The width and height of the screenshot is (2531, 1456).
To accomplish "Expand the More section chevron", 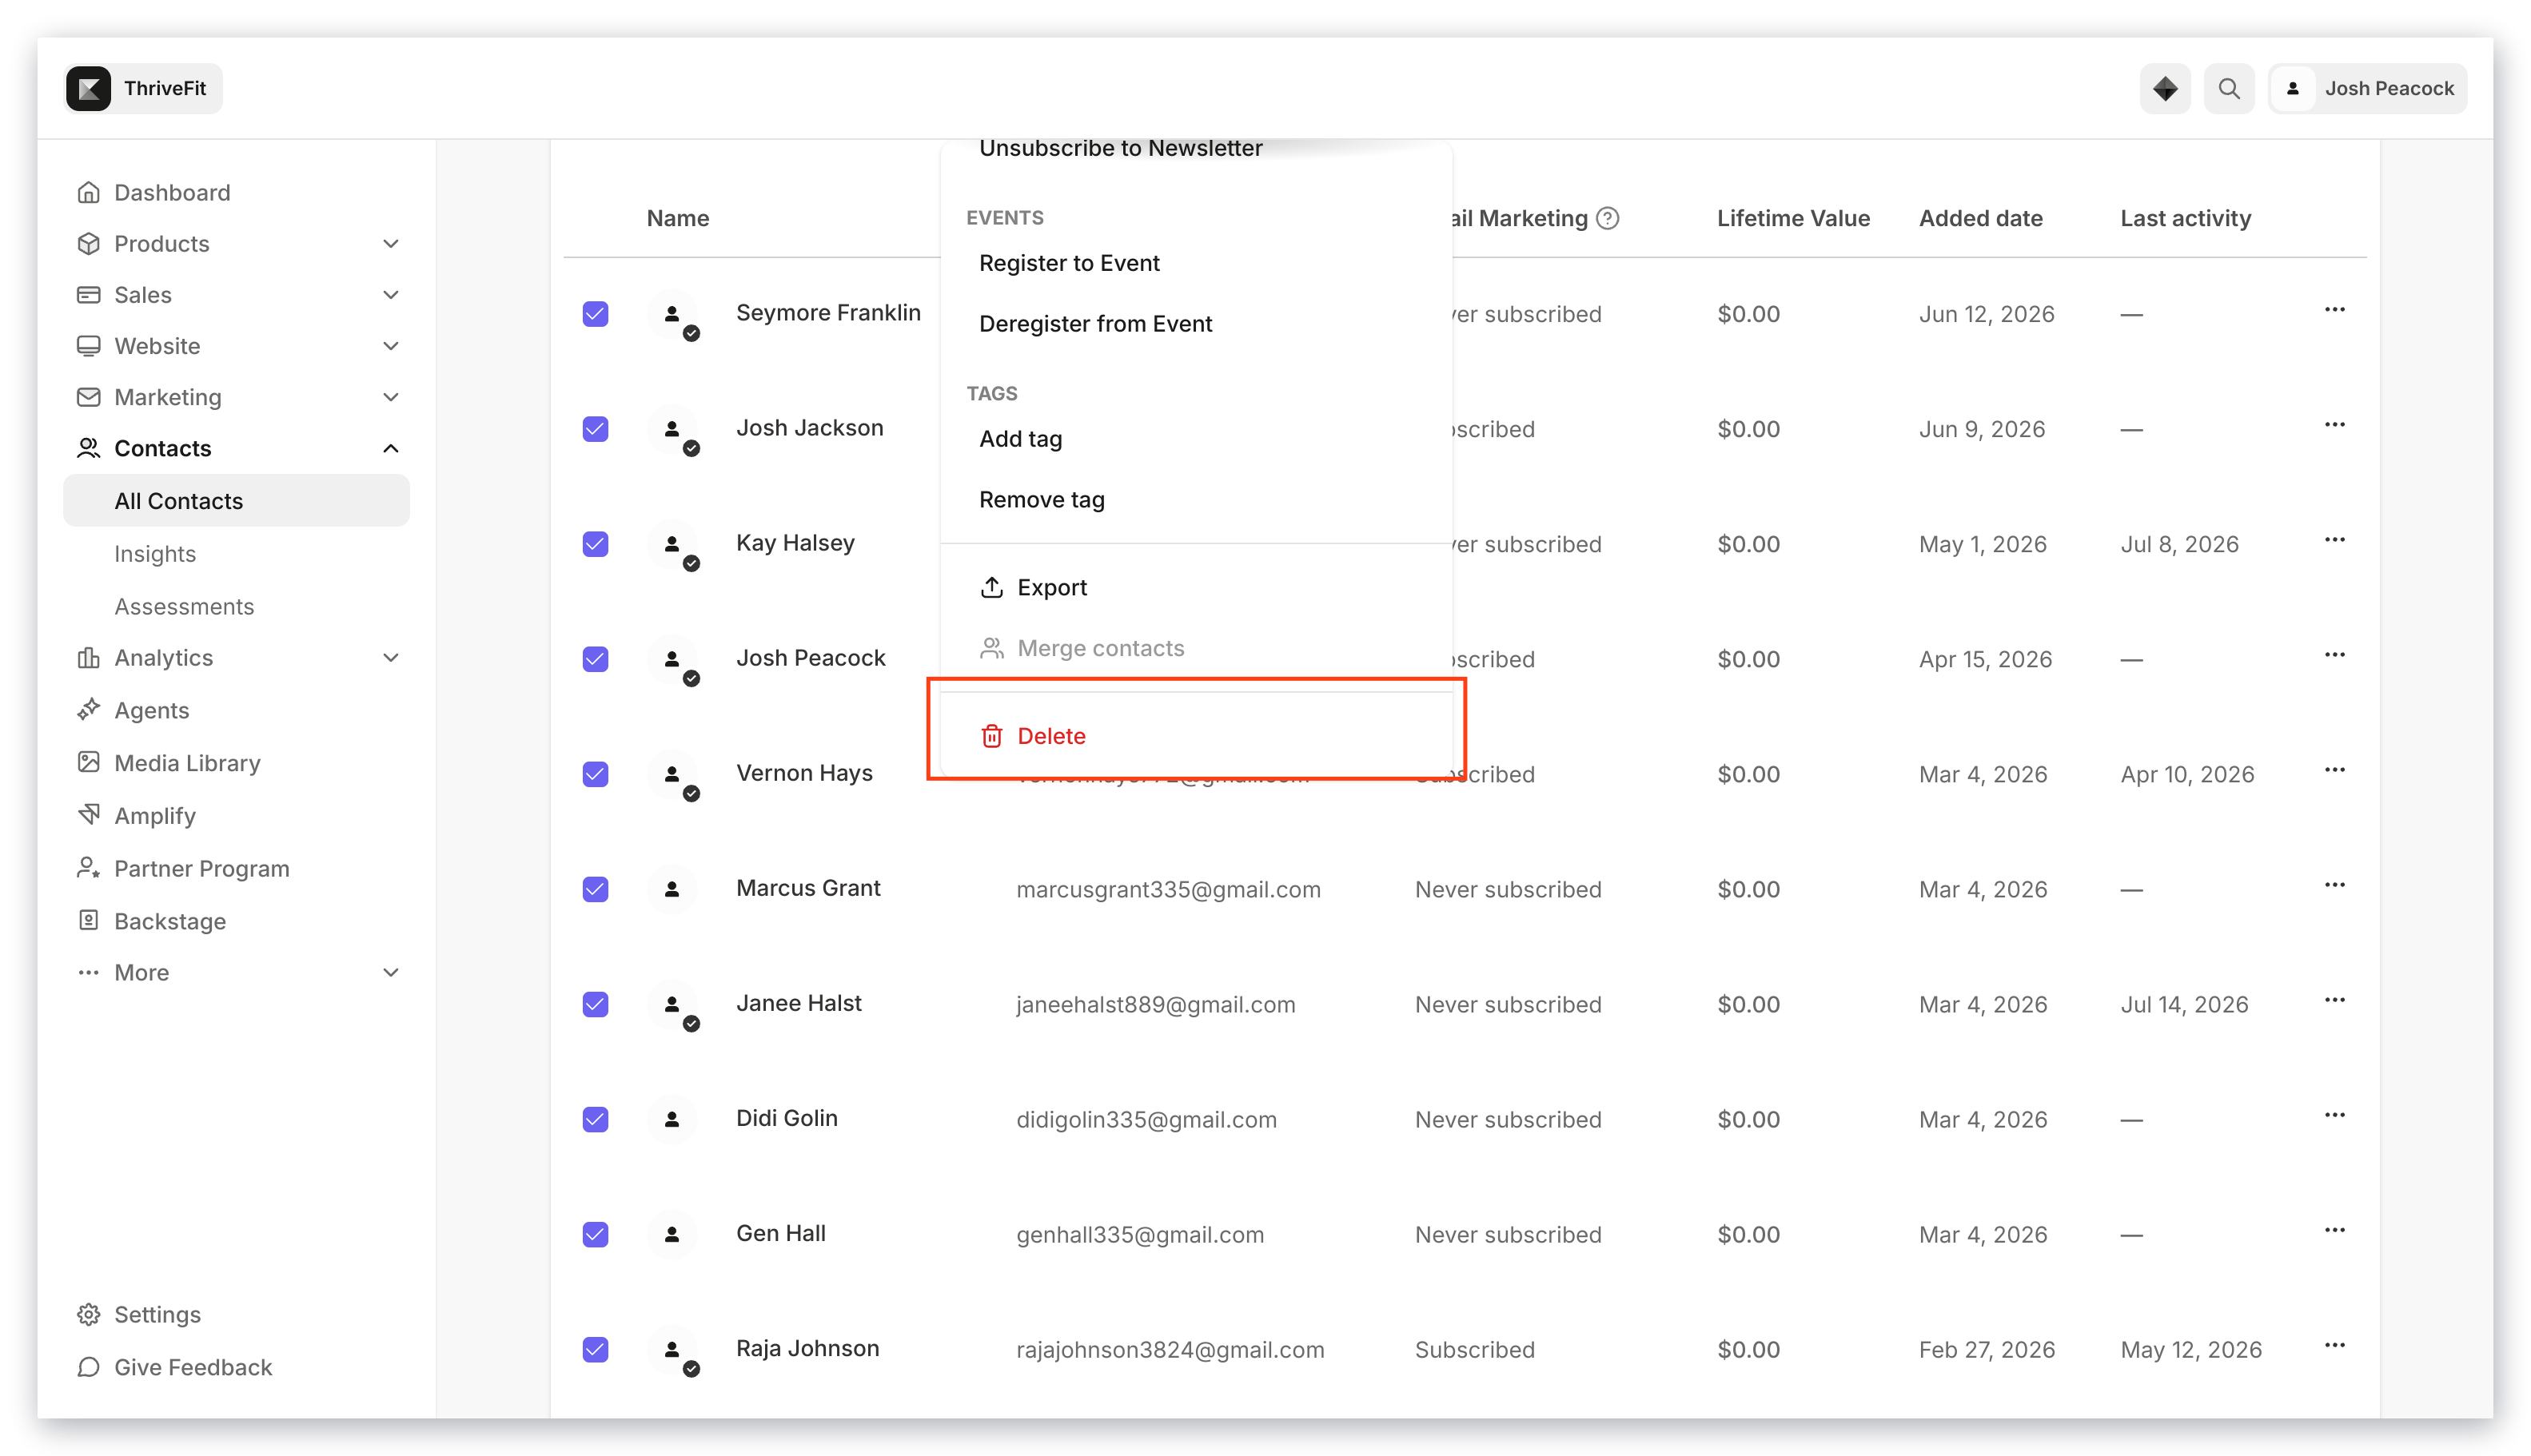I will (x=391, y=972).
